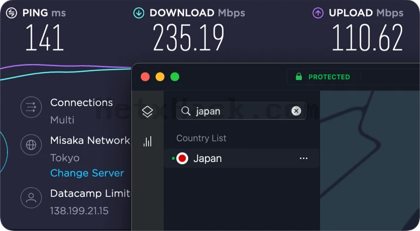Open the three-dot menu for Japan

pyautogui.click(x=303, y=158)
